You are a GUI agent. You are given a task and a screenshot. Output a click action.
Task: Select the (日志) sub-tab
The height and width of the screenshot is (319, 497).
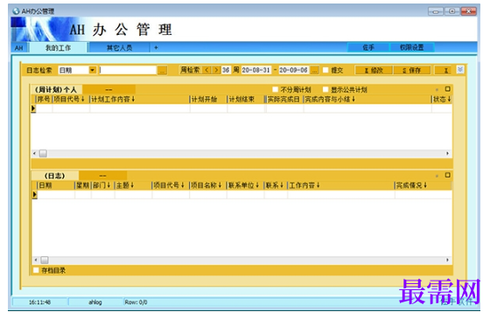tap(54, 176)
